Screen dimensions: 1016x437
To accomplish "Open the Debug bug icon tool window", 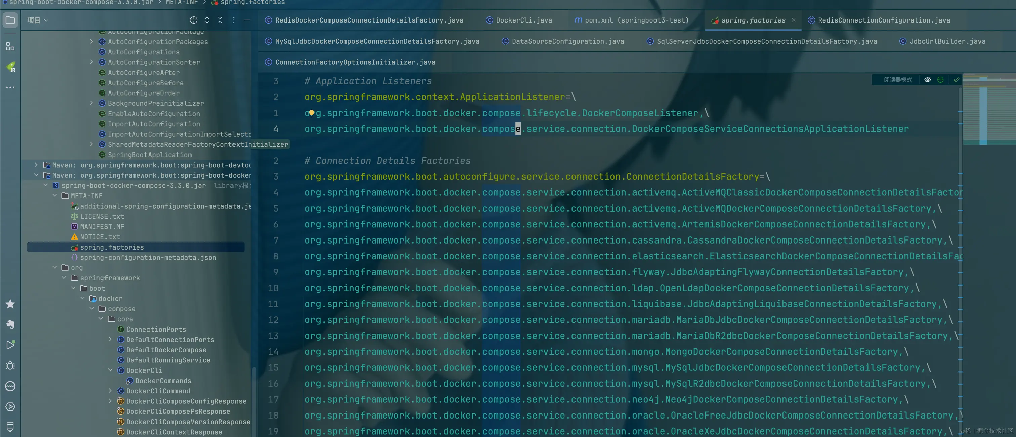I will (10, 365).
